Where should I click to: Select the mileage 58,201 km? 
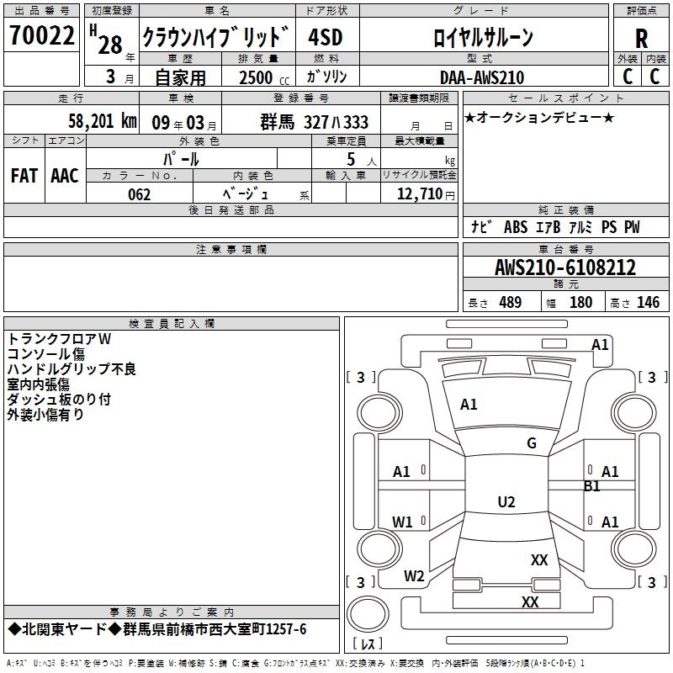click(x=103, y=121)
